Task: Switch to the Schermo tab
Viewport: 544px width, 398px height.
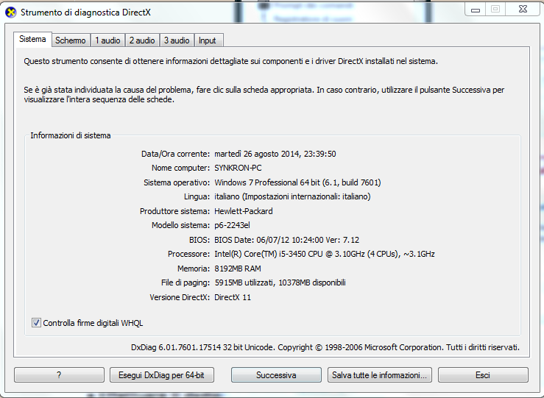Action: point(71,40)
